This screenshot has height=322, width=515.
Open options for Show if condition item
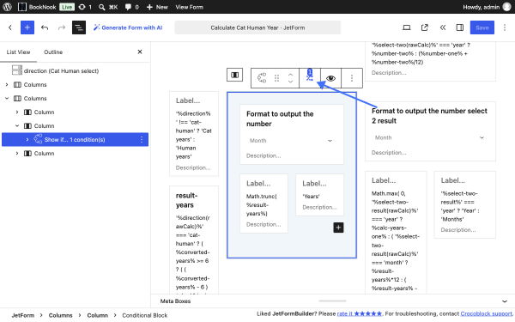click(x=142, y=140)
